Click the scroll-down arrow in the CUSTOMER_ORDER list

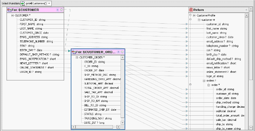pyautogui.click(x=123, y=123)
